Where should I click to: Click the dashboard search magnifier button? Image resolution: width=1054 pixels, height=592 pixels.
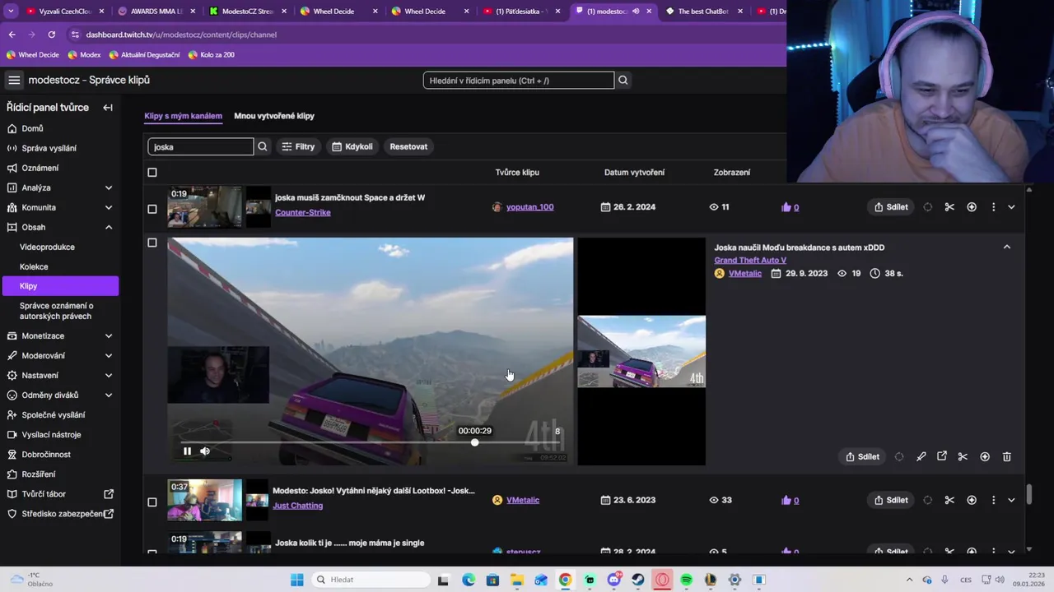coord(623,80)
